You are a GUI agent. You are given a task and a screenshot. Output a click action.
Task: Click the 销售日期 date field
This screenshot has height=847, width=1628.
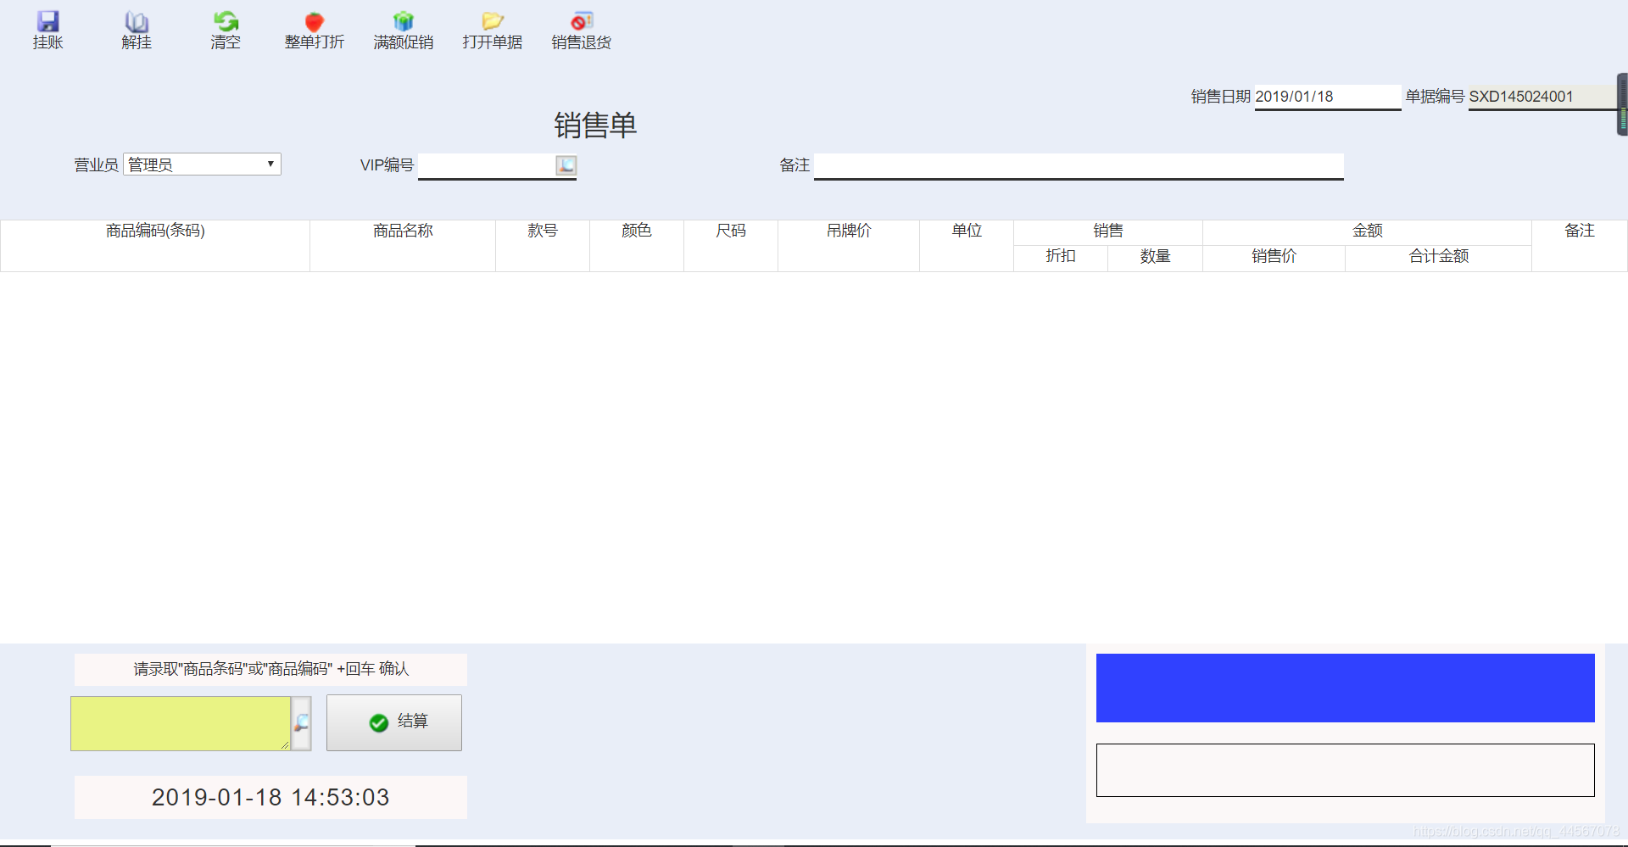click(x=1327, y=97)
